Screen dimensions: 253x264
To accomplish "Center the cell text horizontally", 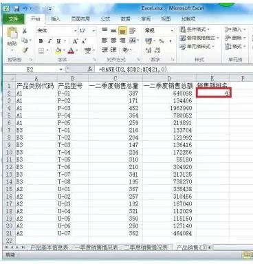I will point(113,41).
